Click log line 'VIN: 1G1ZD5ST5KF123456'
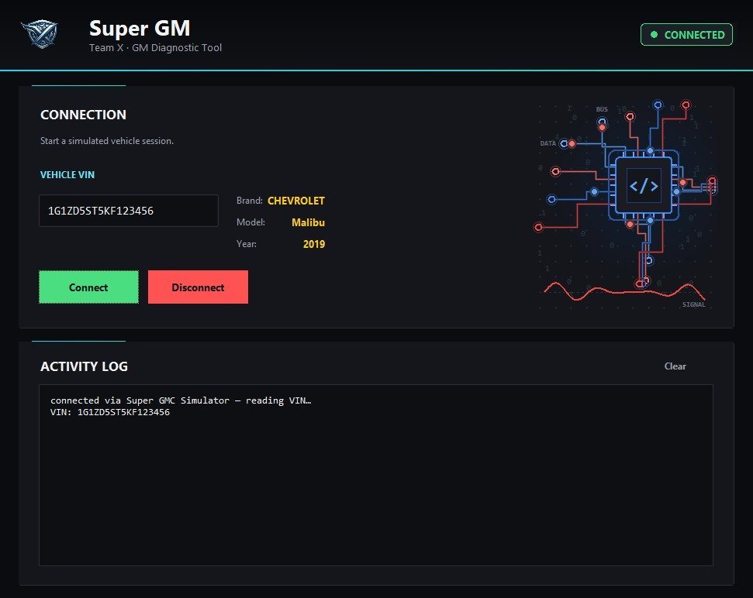 point(110,412)
